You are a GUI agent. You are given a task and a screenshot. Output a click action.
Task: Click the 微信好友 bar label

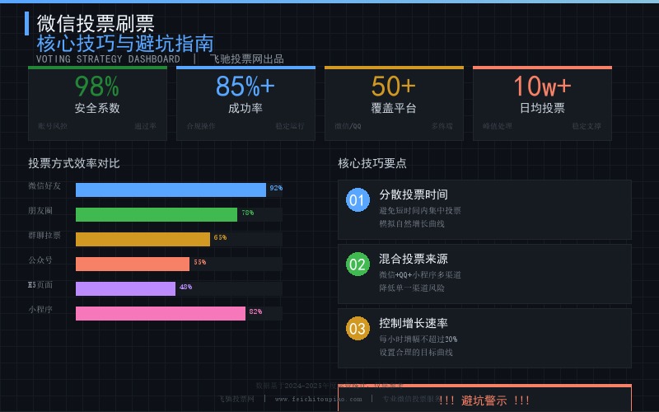point(44,186)
